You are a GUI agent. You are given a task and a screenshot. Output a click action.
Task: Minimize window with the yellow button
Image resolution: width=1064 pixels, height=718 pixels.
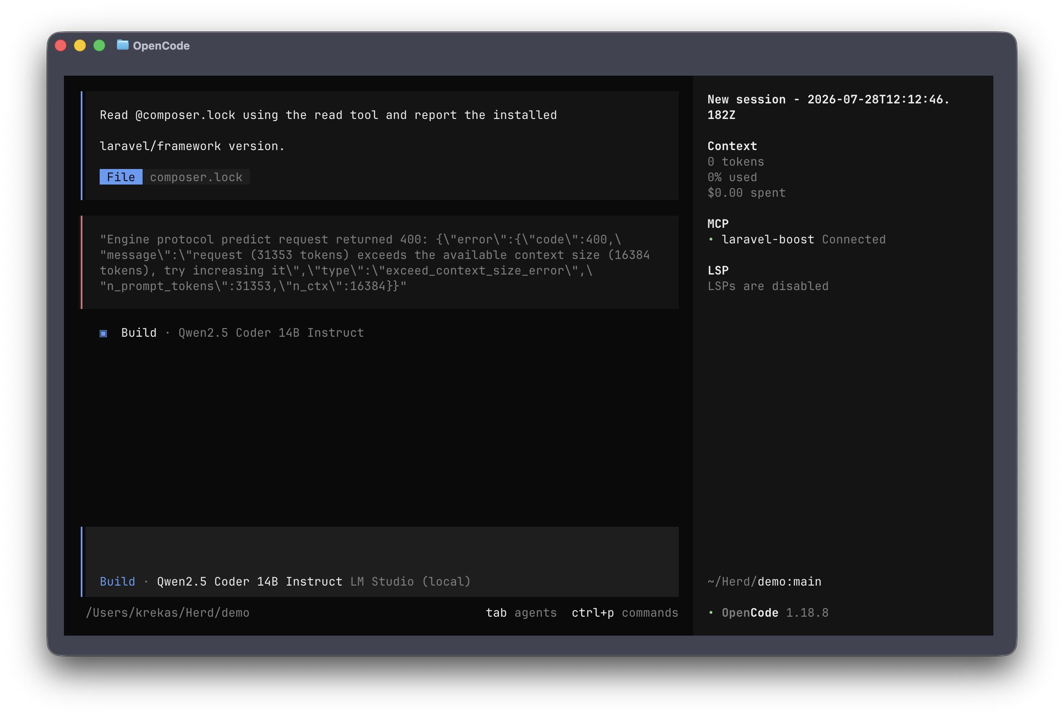tap(79, 45)
